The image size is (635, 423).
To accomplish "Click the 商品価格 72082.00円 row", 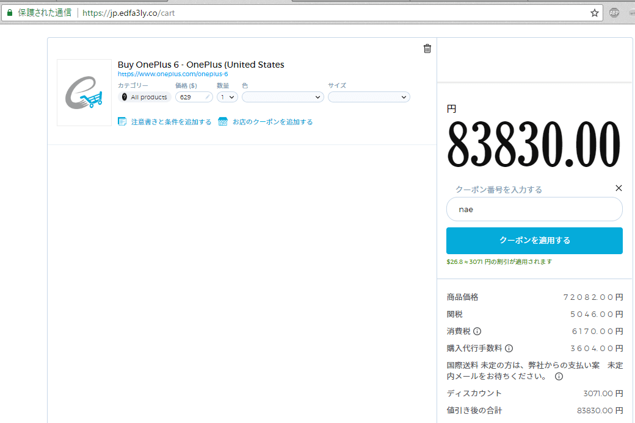I will click(535, 297).
